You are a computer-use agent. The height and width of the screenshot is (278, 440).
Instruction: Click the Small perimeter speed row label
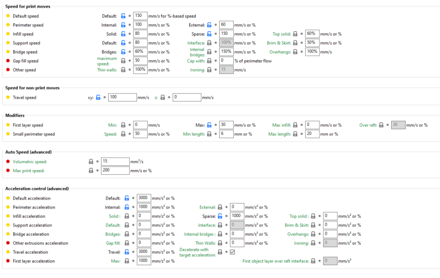pyautogui.click(x=34, y=134)
